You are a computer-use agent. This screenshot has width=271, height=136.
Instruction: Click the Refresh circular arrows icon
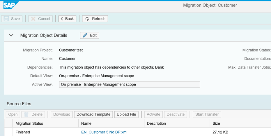tap(87, 19)
